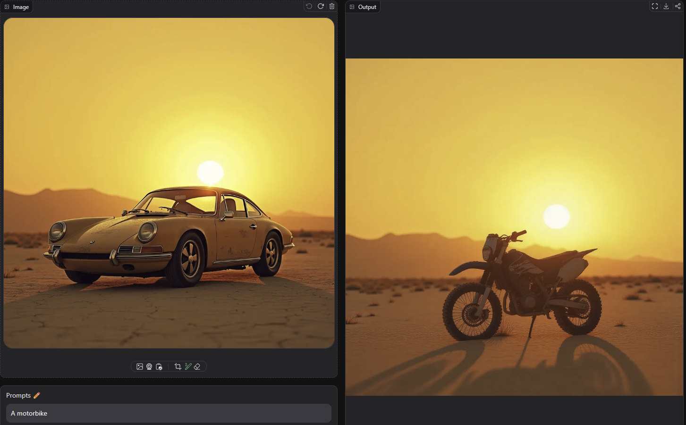The image size is (686, 425).
Task: View the output image in fullscreen
Action: (655, 6)
